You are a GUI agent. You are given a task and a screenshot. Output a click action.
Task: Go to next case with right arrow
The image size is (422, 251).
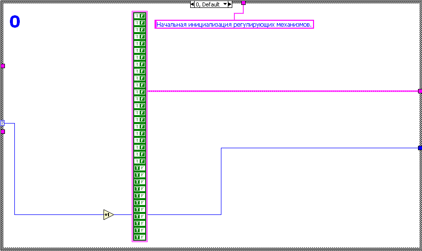(230, 4)
